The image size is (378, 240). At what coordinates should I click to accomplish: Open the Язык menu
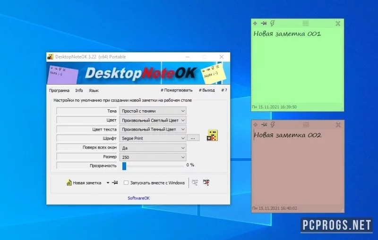(94, 91)
